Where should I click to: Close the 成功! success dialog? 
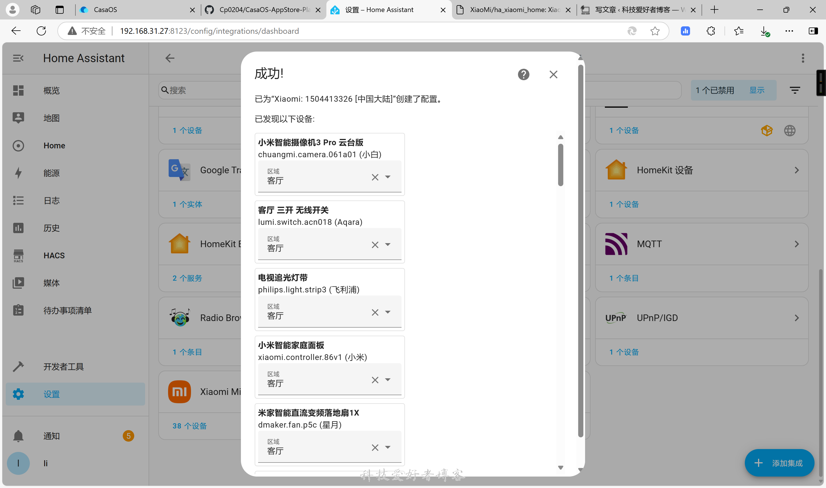[554, 74]
